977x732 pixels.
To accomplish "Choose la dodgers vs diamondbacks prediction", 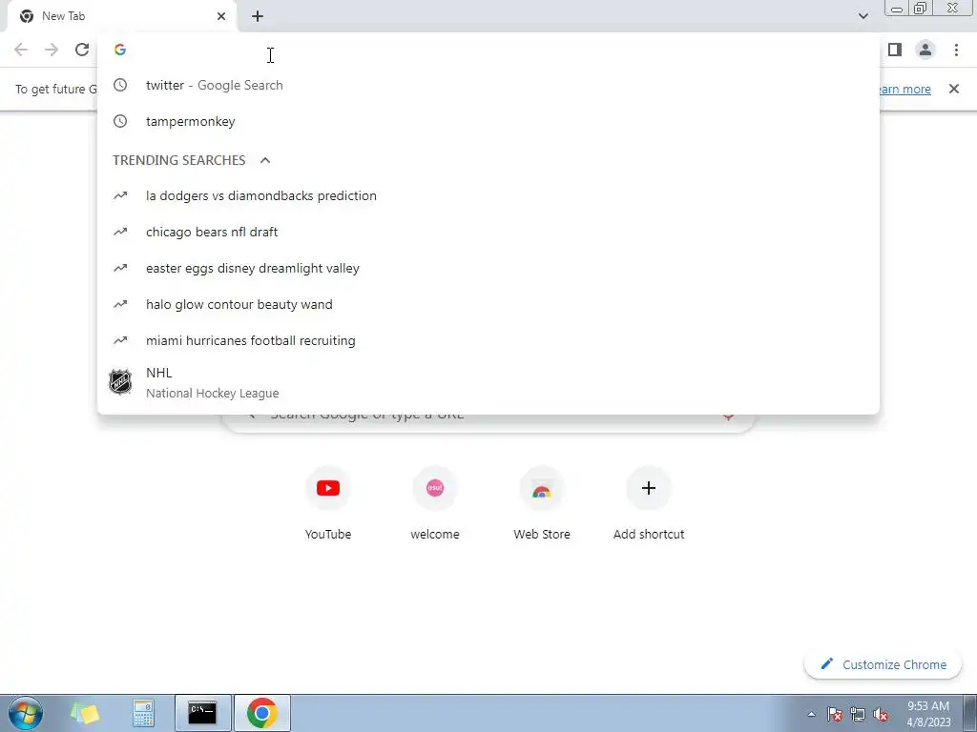I will coord(488,195).
